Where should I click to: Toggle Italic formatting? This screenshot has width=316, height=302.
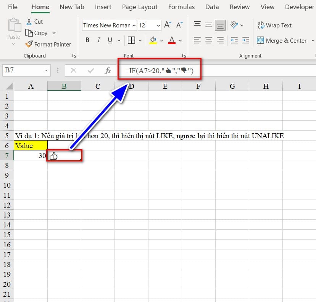(98, 40)
